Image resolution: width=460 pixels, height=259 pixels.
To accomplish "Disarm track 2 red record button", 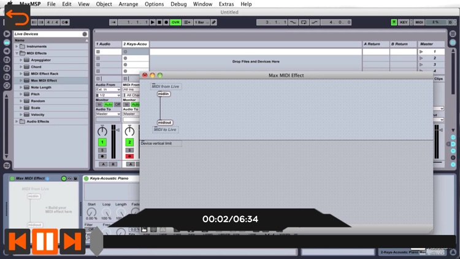I will [x=129, y=157].
